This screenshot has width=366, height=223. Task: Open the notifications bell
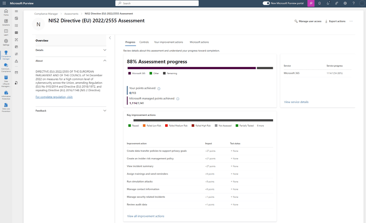[319, 3]
